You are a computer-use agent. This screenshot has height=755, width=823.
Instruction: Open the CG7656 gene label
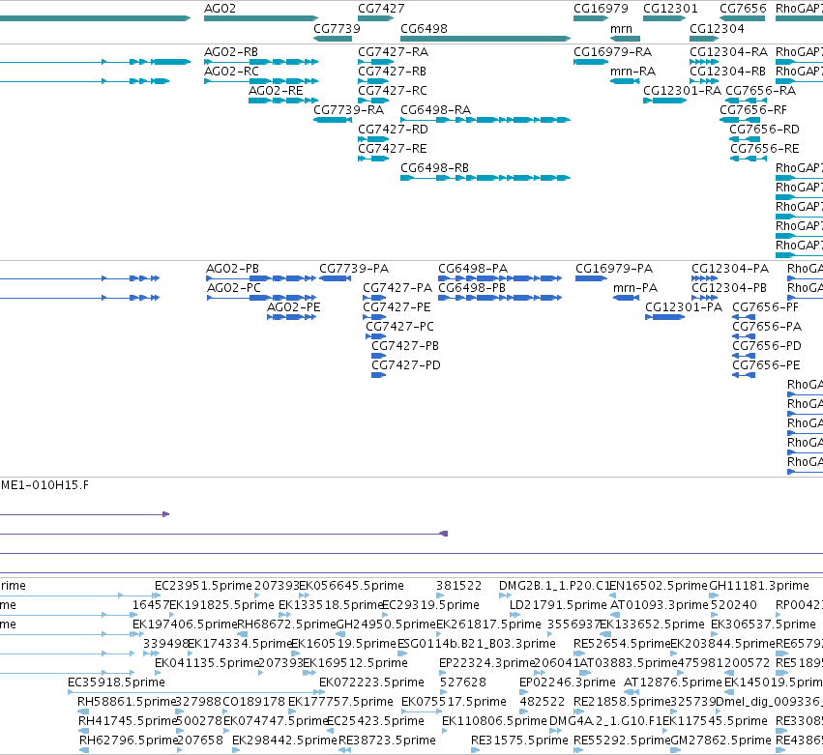click(743, 9)
